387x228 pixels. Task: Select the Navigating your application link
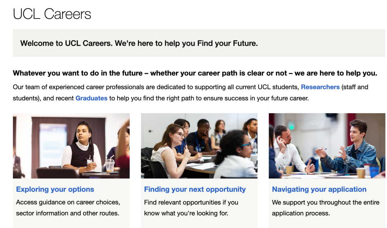(x=319, y=189)
